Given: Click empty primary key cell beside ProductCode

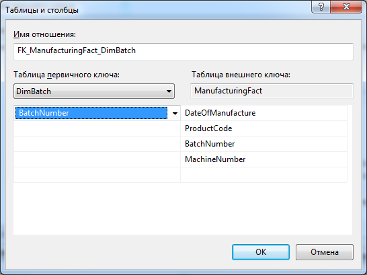Looking at the screenshot, I should 97,128.
